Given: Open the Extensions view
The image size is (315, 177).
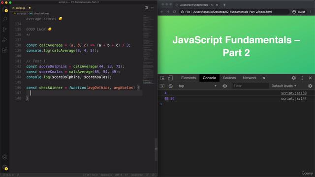Looking at the screenshot, I should pyautogui.click(x=5, y=50).
